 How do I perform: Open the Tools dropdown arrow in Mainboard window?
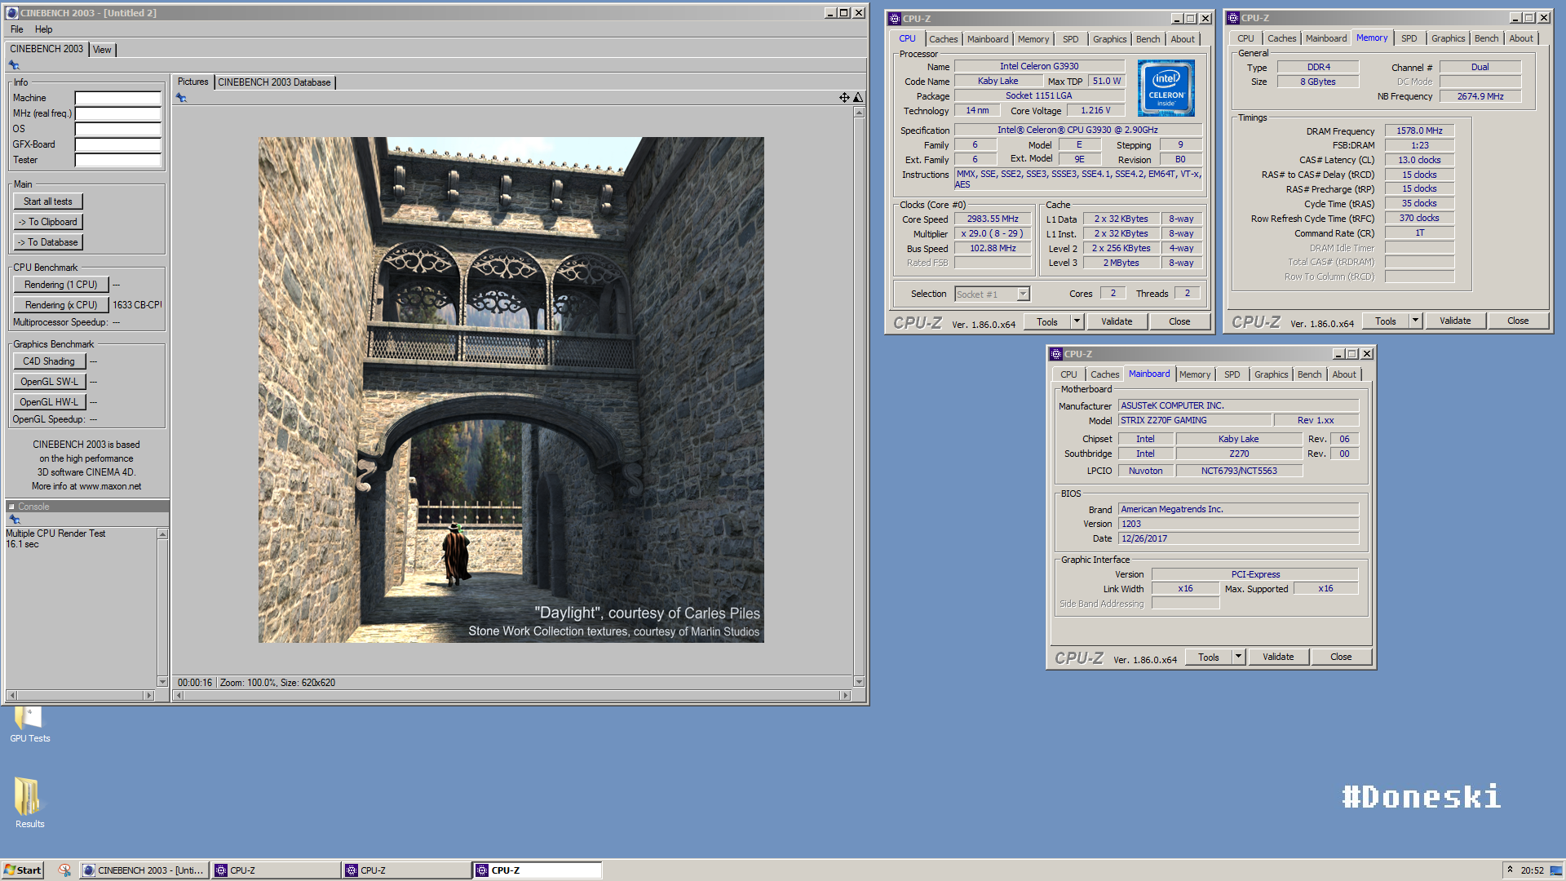(1238, 657)
